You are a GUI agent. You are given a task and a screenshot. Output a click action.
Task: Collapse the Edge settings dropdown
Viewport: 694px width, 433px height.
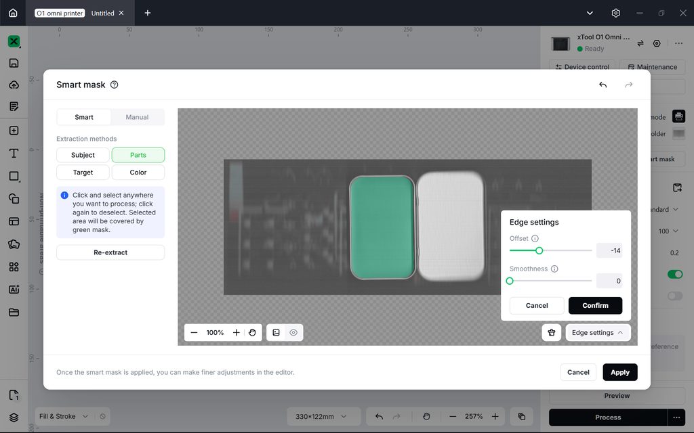pyautogui.click(x=598, y=333)
